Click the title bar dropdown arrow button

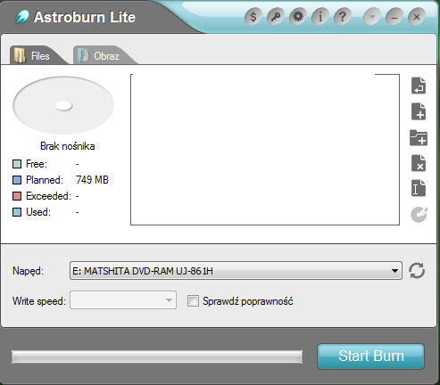372,17
